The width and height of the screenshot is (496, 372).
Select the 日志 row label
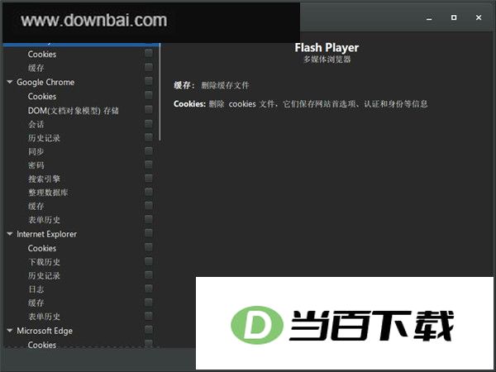36,289
